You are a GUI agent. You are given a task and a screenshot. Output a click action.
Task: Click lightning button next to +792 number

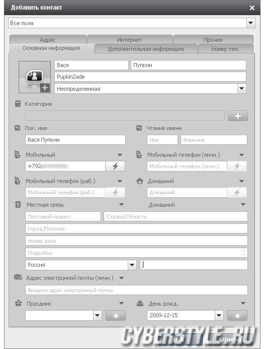tap(115, 166)
